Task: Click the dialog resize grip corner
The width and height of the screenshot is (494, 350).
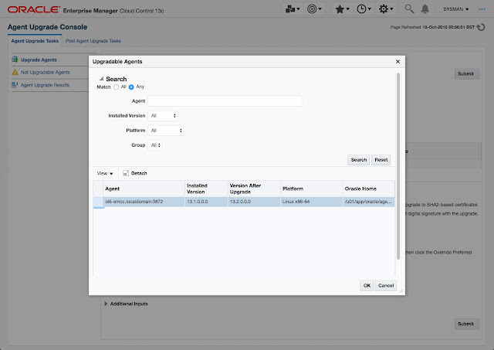Action: 401,291
